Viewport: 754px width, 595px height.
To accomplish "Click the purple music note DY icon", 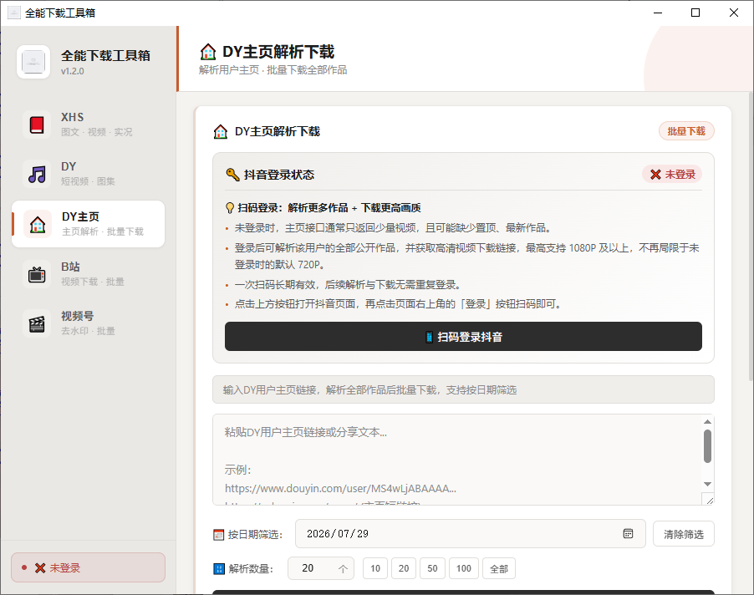I will click(x=37, y=174).
